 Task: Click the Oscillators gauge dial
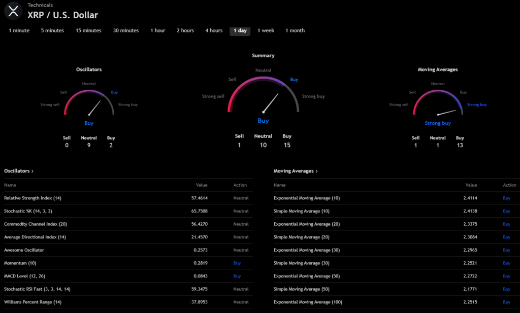tap(89, 102)
